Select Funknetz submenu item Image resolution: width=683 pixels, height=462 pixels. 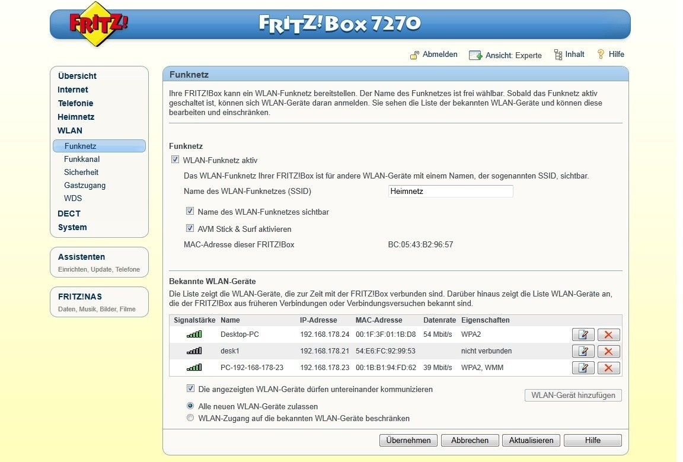pos(100,146)
